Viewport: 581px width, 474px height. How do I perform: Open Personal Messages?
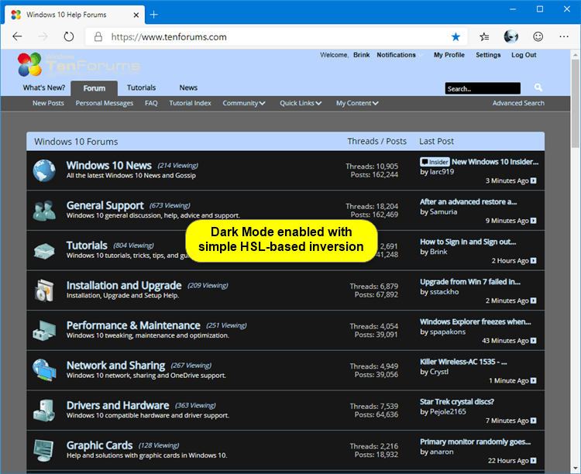(x=104, y=103)
